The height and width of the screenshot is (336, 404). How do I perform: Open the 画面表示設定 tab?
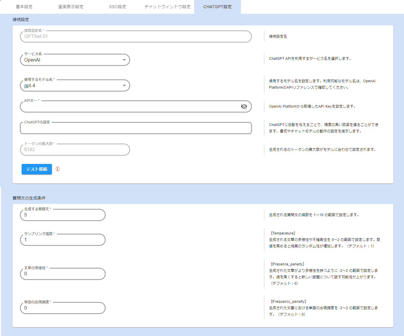pyautogui.click(x=71, y=7)
